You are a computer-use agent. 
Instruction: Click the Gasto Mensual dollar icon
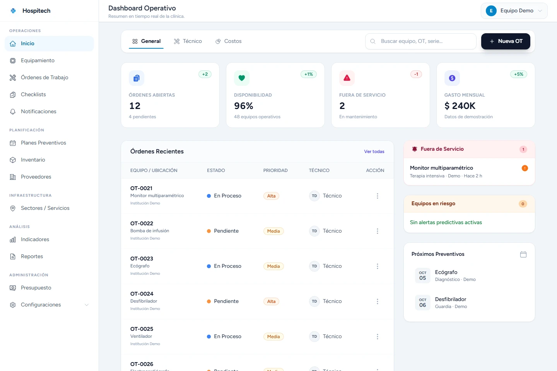[452, 78]
